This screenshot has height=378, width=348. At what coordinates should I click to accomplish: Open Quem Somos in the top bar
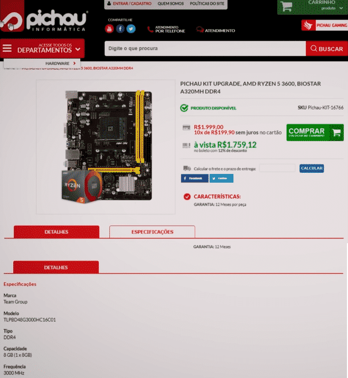[x=171, y=4]
